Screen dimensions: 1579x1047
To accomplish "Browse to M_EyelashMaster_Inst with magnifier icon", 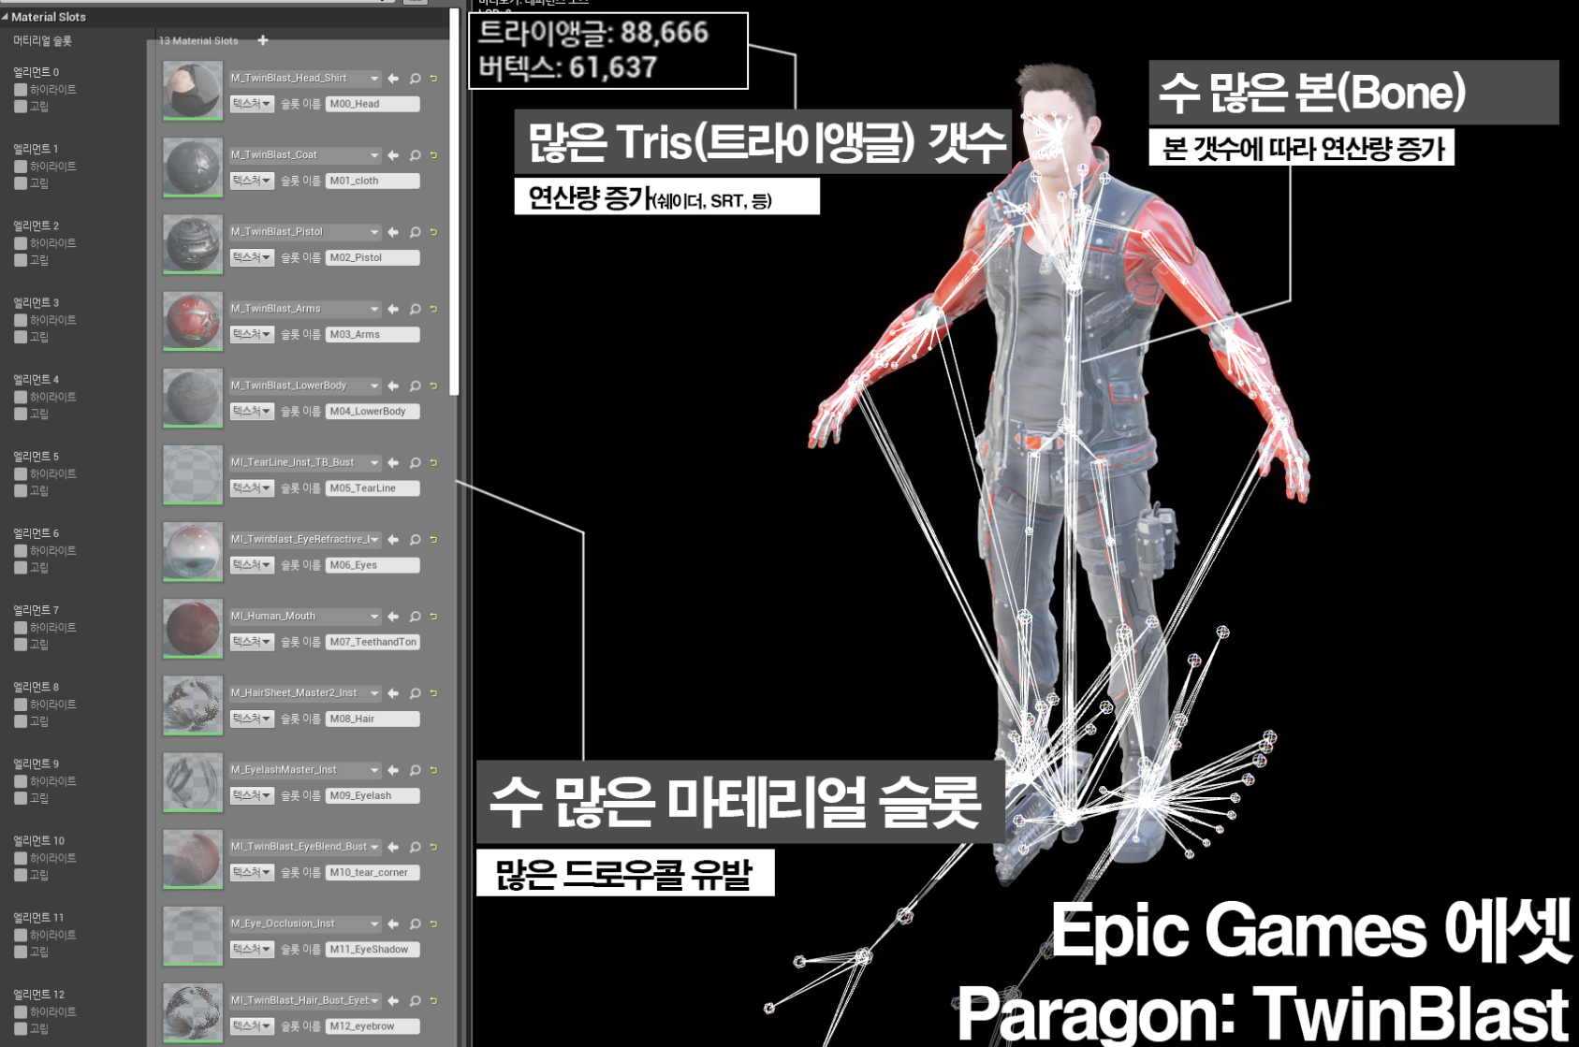I will (415, 770).
